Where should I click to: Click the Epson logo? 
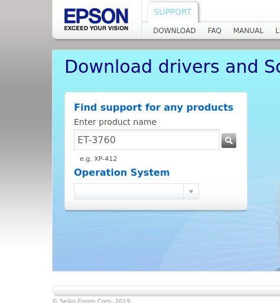tap(96, 20)
